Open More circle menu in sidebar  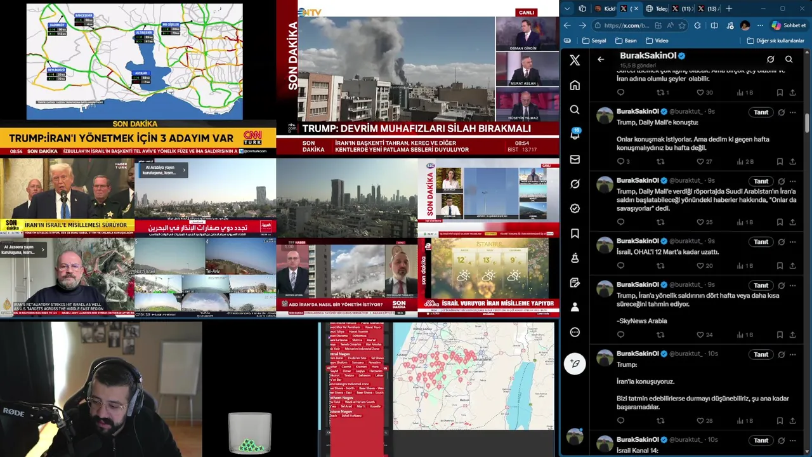tap(575, 332)
